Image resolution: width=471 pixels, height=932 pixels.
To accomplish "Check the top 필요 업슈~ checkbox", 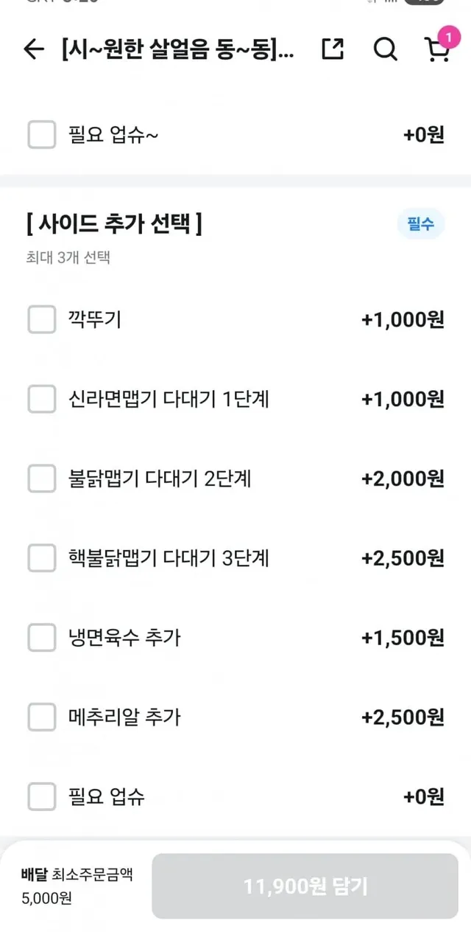I will pyautogui.click(x=42, y=135).
